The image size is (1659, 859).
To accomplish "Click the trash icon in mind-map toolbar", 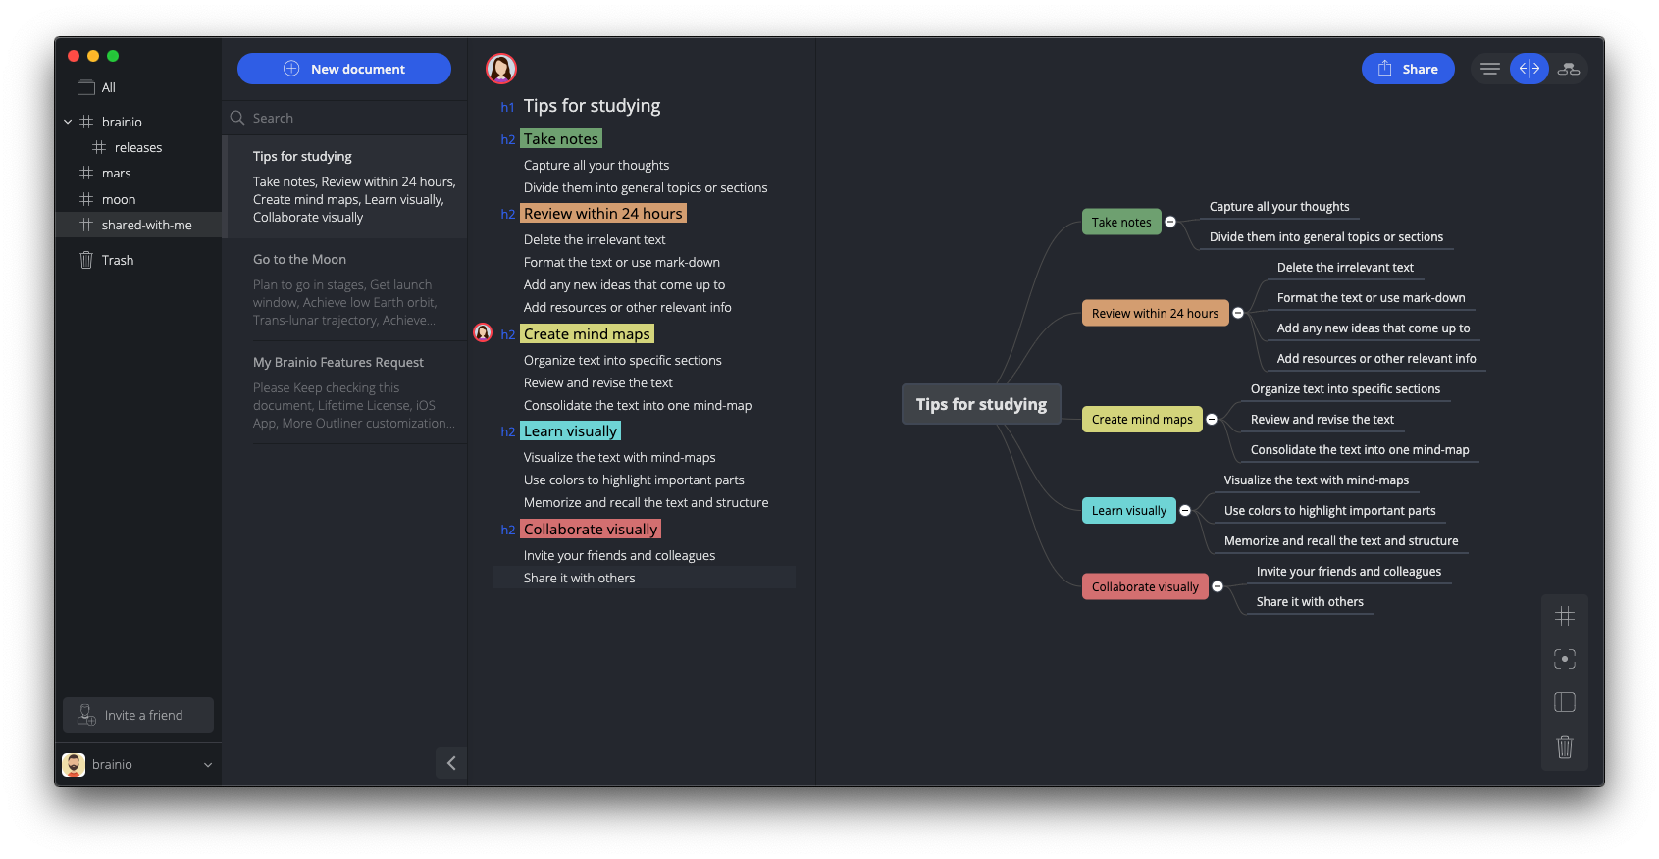I will click(1565, 747).
